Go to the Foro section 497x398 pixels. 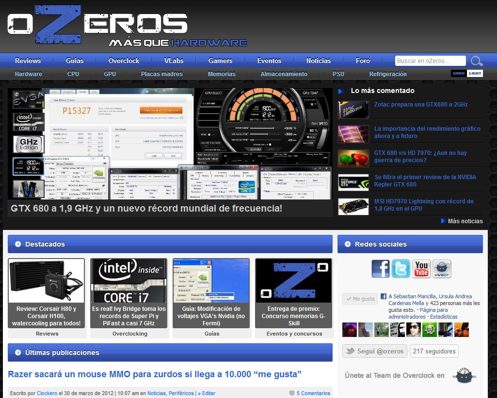pyautogui.click(x=363, y=61)
